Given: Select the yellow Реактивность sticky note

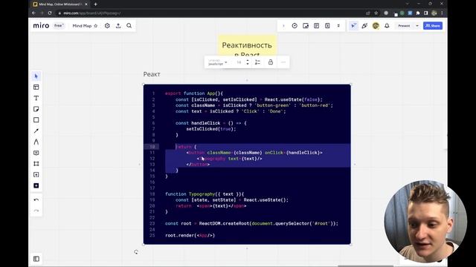Looking at the screenshot, I should [x=247, y=46].
